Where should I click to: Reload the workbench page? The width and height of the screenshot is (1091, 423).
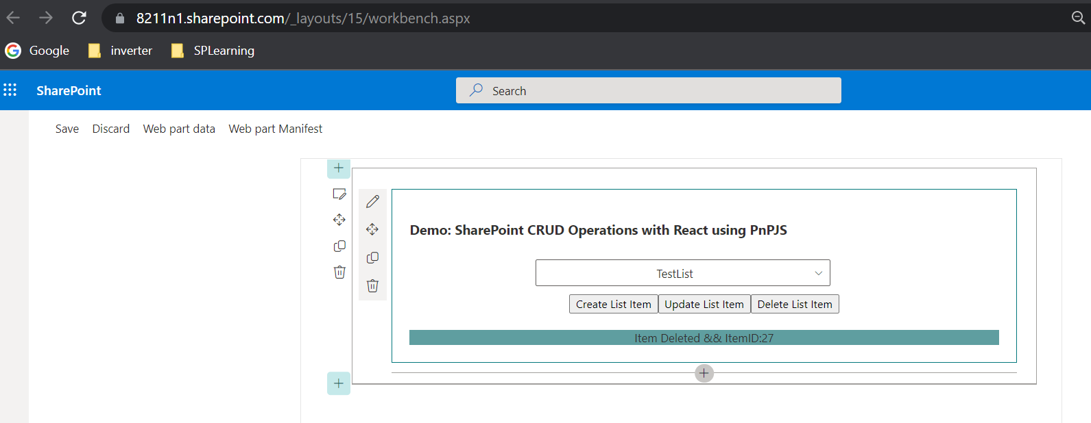pos(79,18)
